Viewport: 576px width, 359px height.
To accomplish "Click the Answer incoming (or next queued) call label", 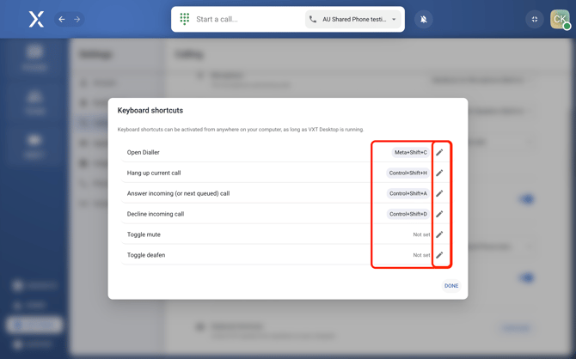I will pyautogui.click(x=178, y=193).
